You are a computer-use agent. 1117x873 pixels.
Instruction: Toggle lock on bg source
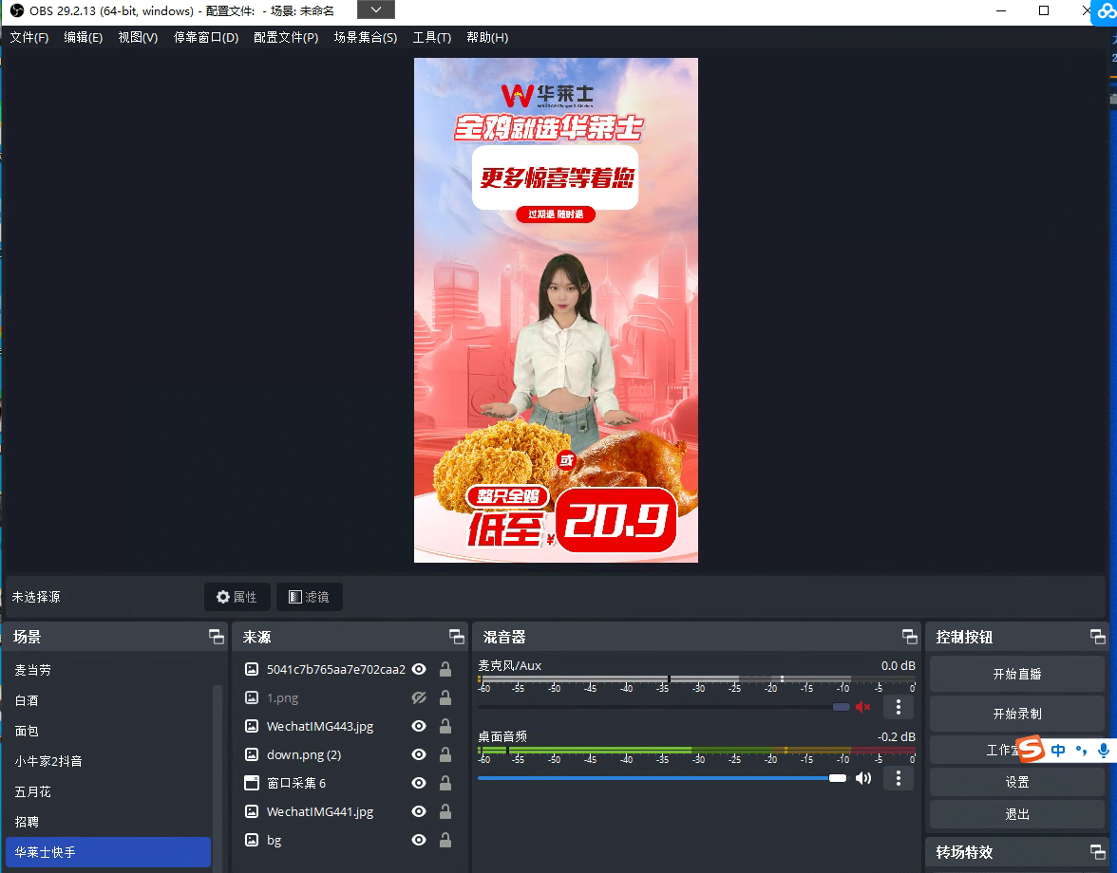pos(445,841)
